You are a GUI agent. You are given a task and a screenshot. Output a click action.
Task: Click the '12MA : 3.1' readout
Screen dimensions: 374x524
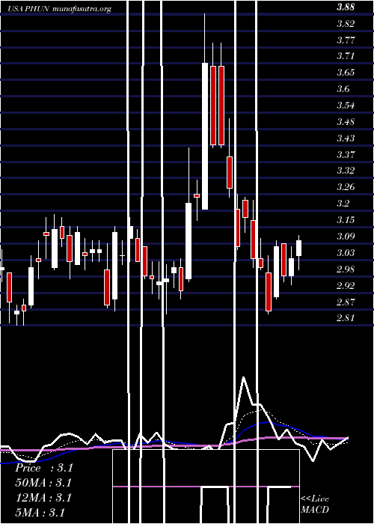coord(43,498)
